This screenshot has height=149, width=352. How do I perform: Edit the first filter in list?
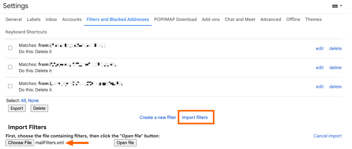[320, 48]
